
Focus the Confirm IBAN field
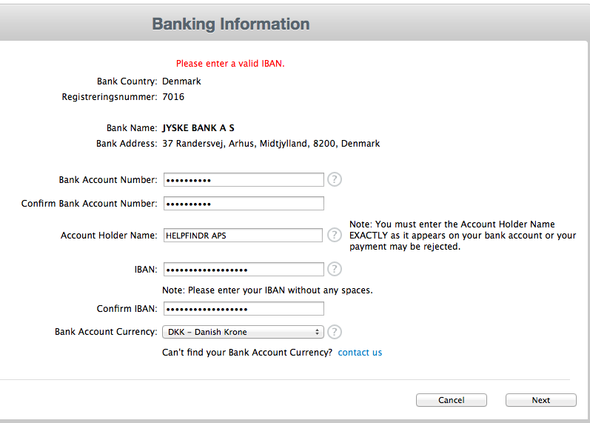[243, 308]
